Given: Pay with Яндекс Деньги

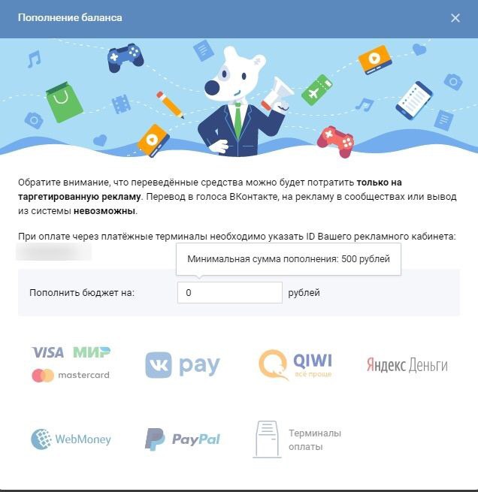Looking at the screenshot, I should 407,365.
